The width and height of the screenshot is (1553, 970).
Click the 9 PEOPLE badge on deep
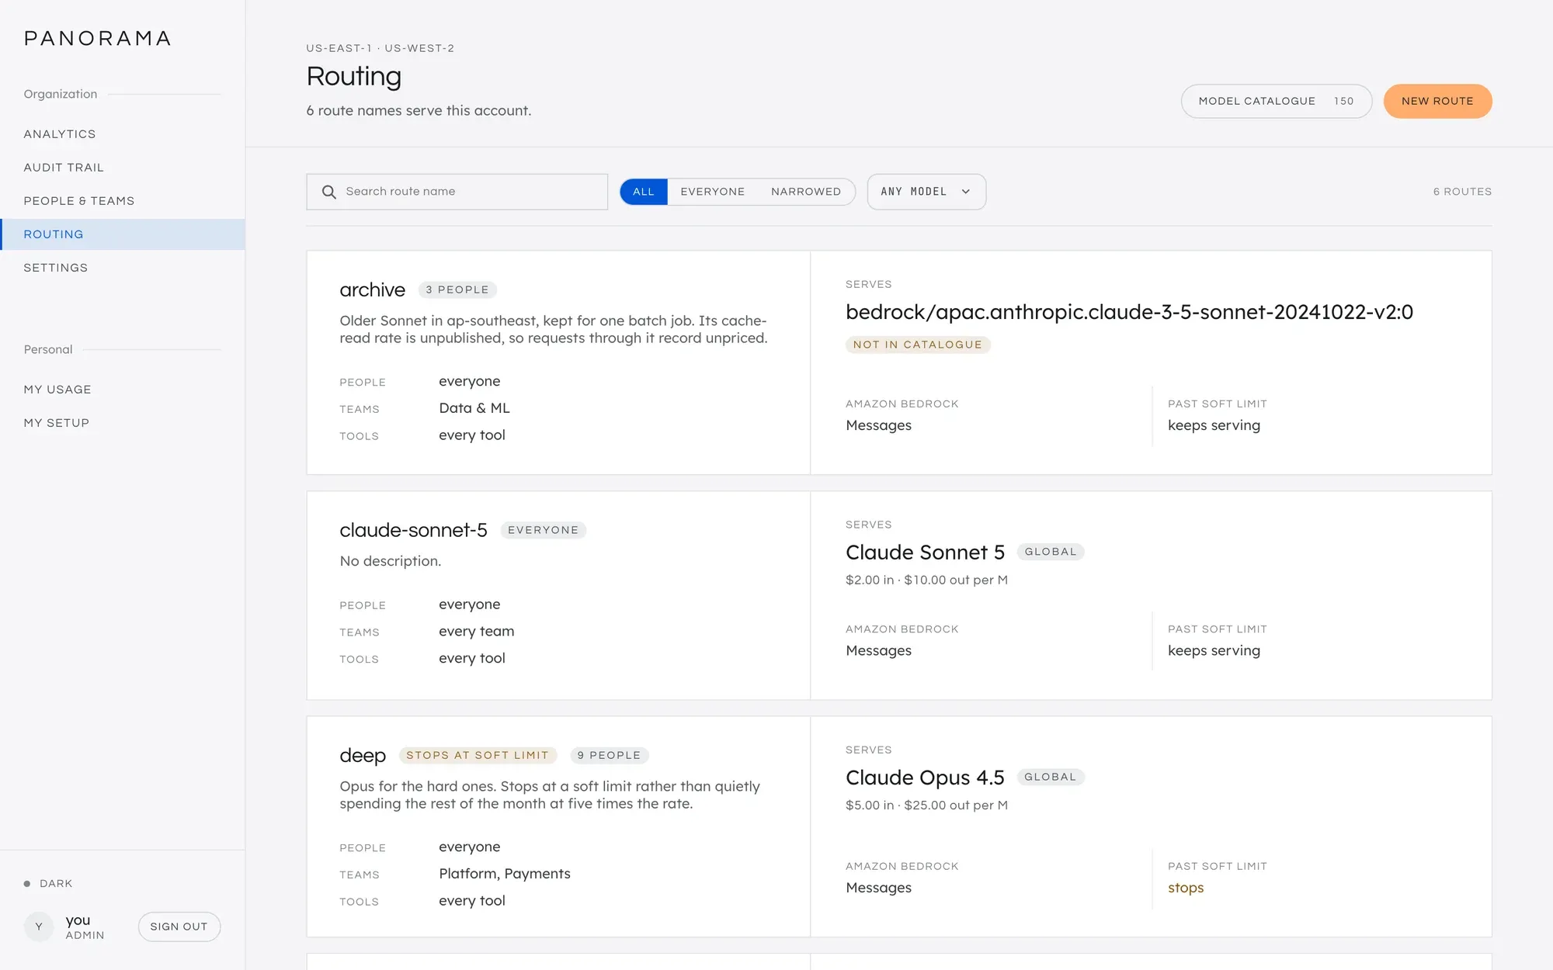click(609, 755)
